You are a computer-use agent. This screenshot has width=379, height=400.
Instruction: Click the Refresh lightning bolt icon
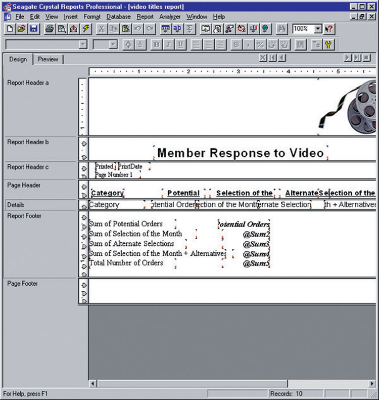pos(85,29)
